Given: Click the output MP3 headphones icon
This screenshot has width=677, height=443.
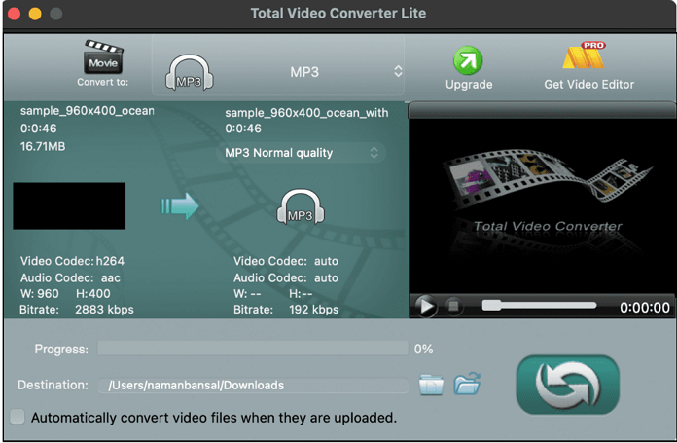Looking at the screenshot, I should pyautogui.click(x=300, y=205).
